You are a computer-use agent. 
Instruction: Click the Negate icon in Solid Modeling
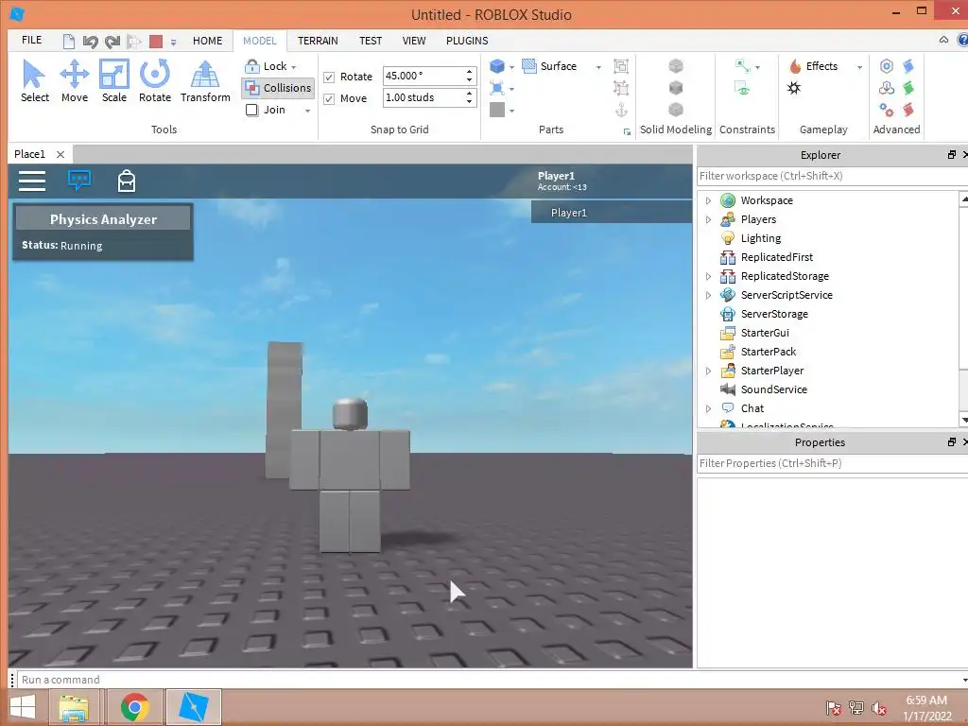click(x=676, y=88)
